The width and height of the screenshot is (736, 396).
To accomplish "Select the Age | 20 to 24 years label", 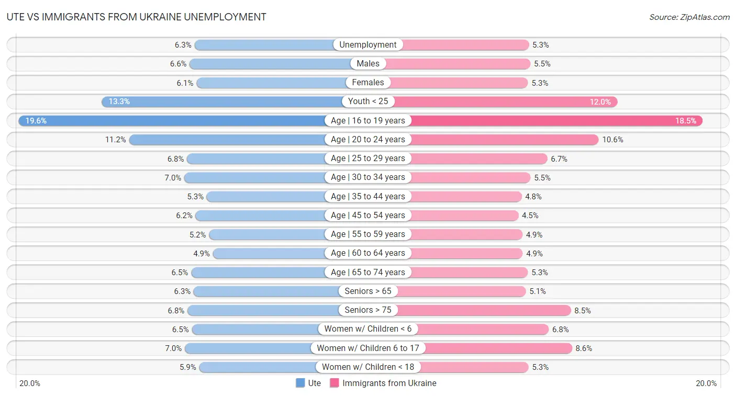I will pyautogui.click(x=368, y=140).
